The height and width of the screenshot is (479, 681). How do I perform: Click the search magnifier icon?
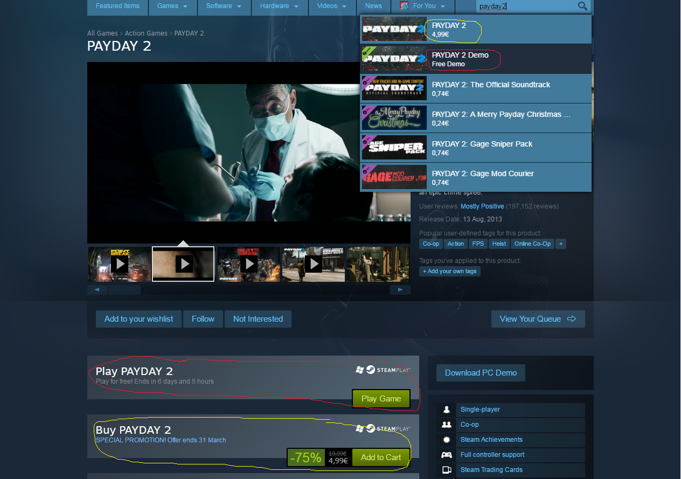(582, 6)
